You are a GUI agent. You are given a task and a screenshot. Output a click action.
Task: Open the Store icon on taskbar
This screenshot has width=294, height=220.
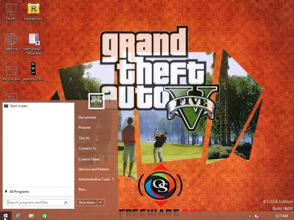pyautogui.click(x=44, y=216)
